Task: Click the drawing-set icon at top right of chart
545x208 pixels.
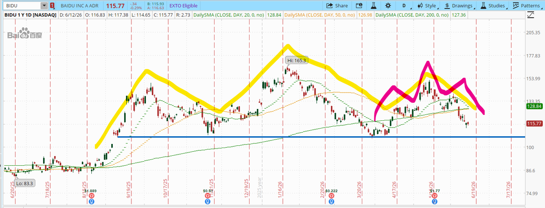Action: pos(530,15)
